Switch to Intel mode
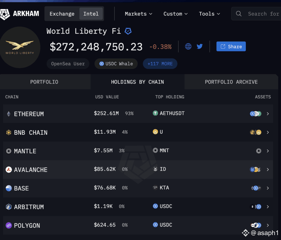Screen dimensions: 281x240 [x=91, y=14]
